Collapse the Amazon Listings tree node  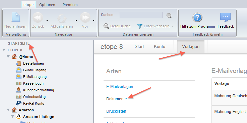pos(13,116)
